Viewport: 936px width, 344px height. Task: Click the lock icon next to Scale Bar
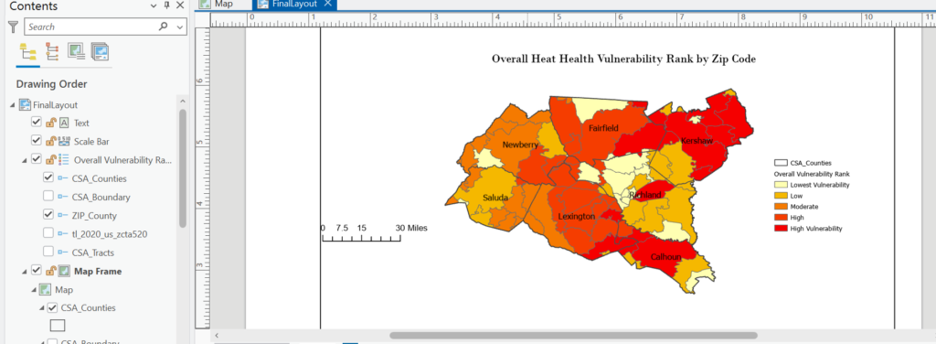(51, 141)
